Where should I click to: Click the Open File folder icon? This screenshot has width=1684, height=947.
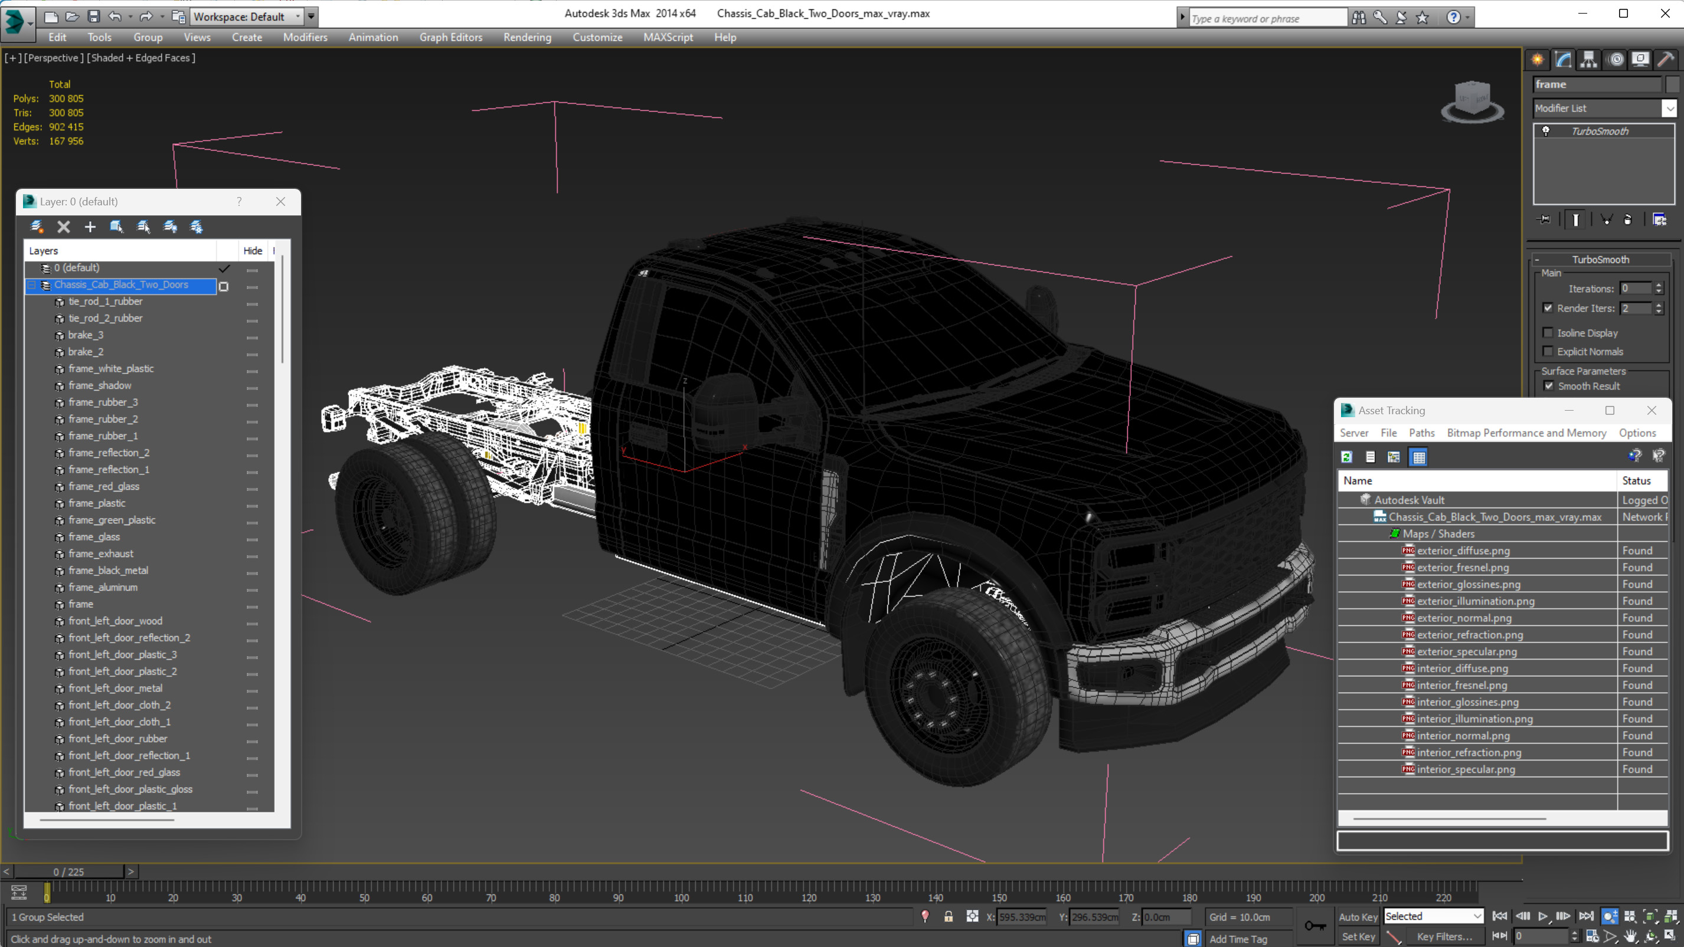(x=72, y=17)
